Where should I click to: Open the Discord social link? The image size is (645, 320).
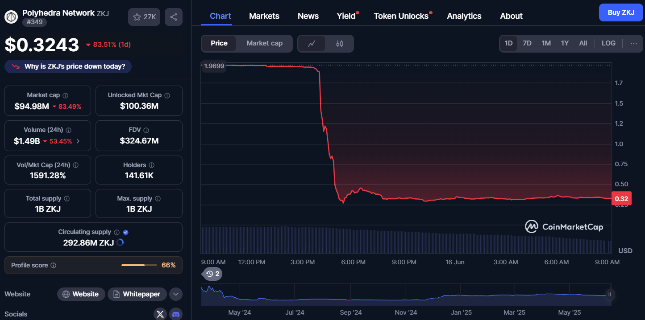[x=176, y=314]
